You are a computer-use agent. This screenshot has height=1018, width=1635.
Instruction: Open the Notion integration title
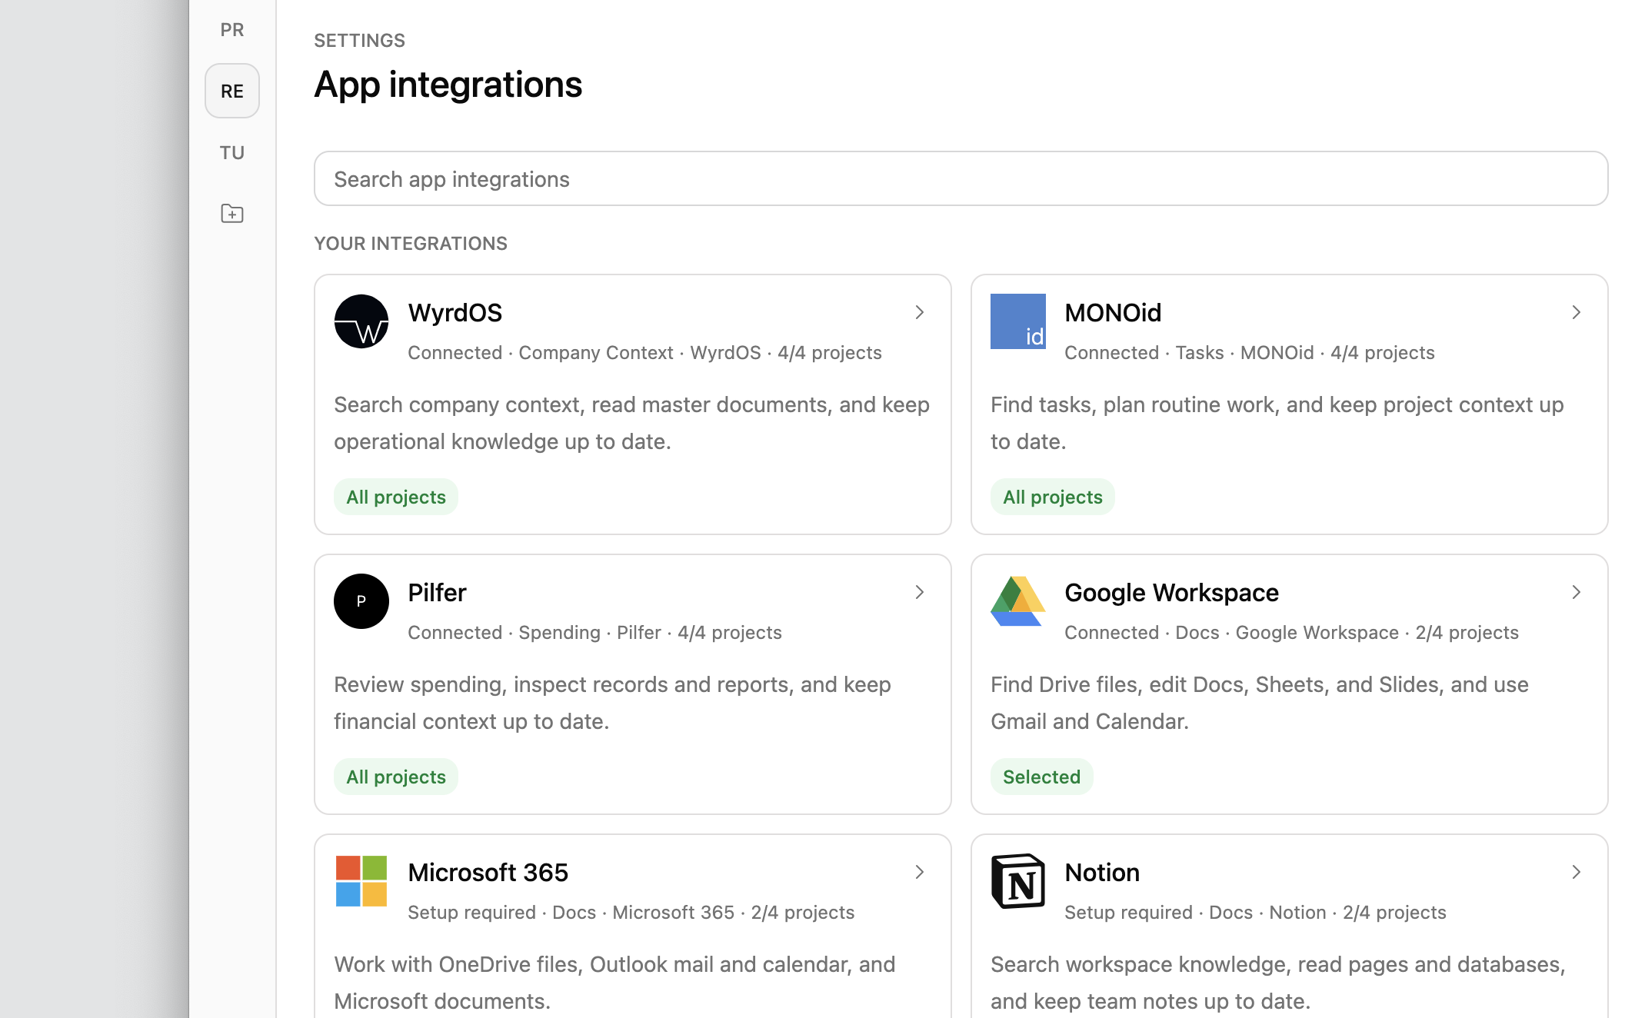[x=1102, y=873]
